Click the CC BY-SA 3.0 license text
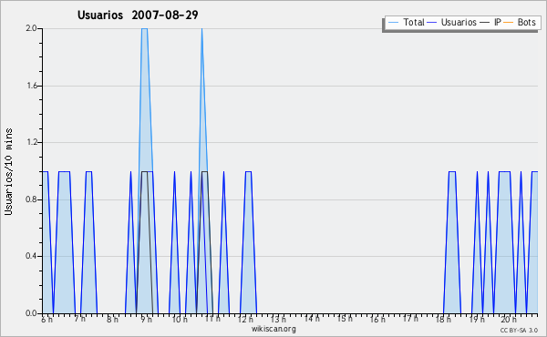The image size is (547, 337). pos(519,330)
